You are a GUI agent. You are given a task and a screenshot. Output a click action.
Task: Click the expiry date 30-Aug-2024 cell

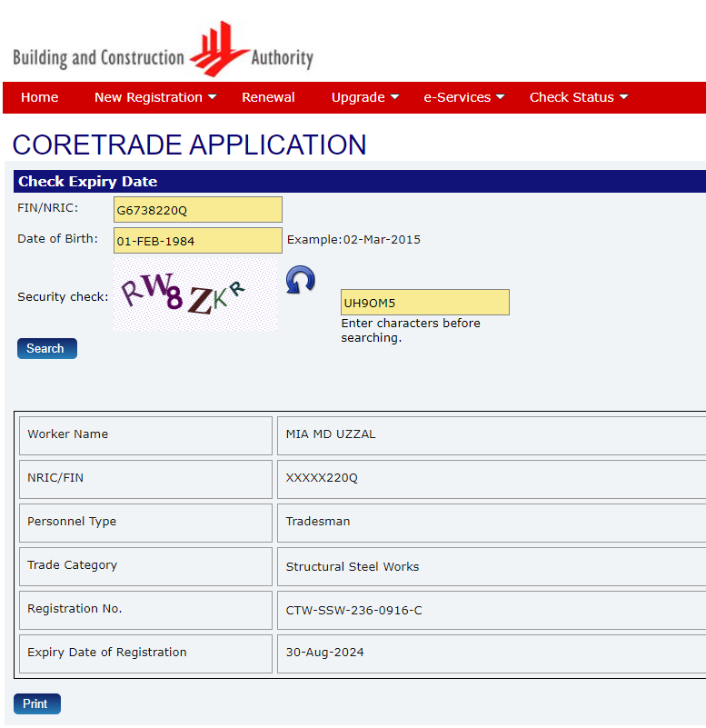pyautogui.click(x=324, y=653)
